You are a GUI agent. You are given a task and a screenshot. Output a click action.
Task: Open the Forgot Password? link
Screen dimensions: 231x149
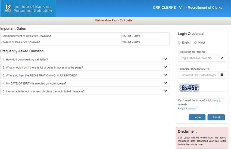pos(188,108)
